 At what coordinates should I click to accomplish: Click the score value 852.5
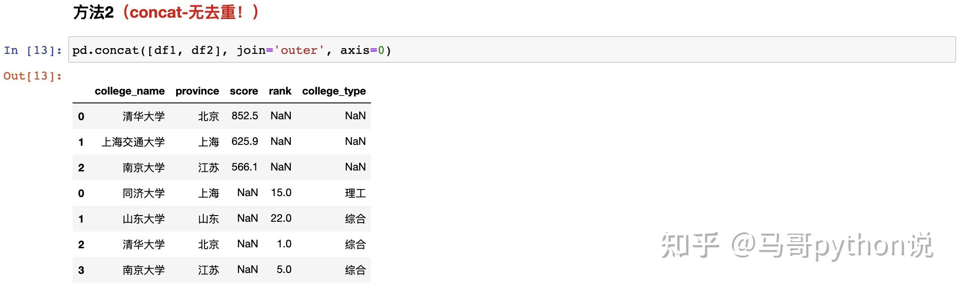[244, 116]
